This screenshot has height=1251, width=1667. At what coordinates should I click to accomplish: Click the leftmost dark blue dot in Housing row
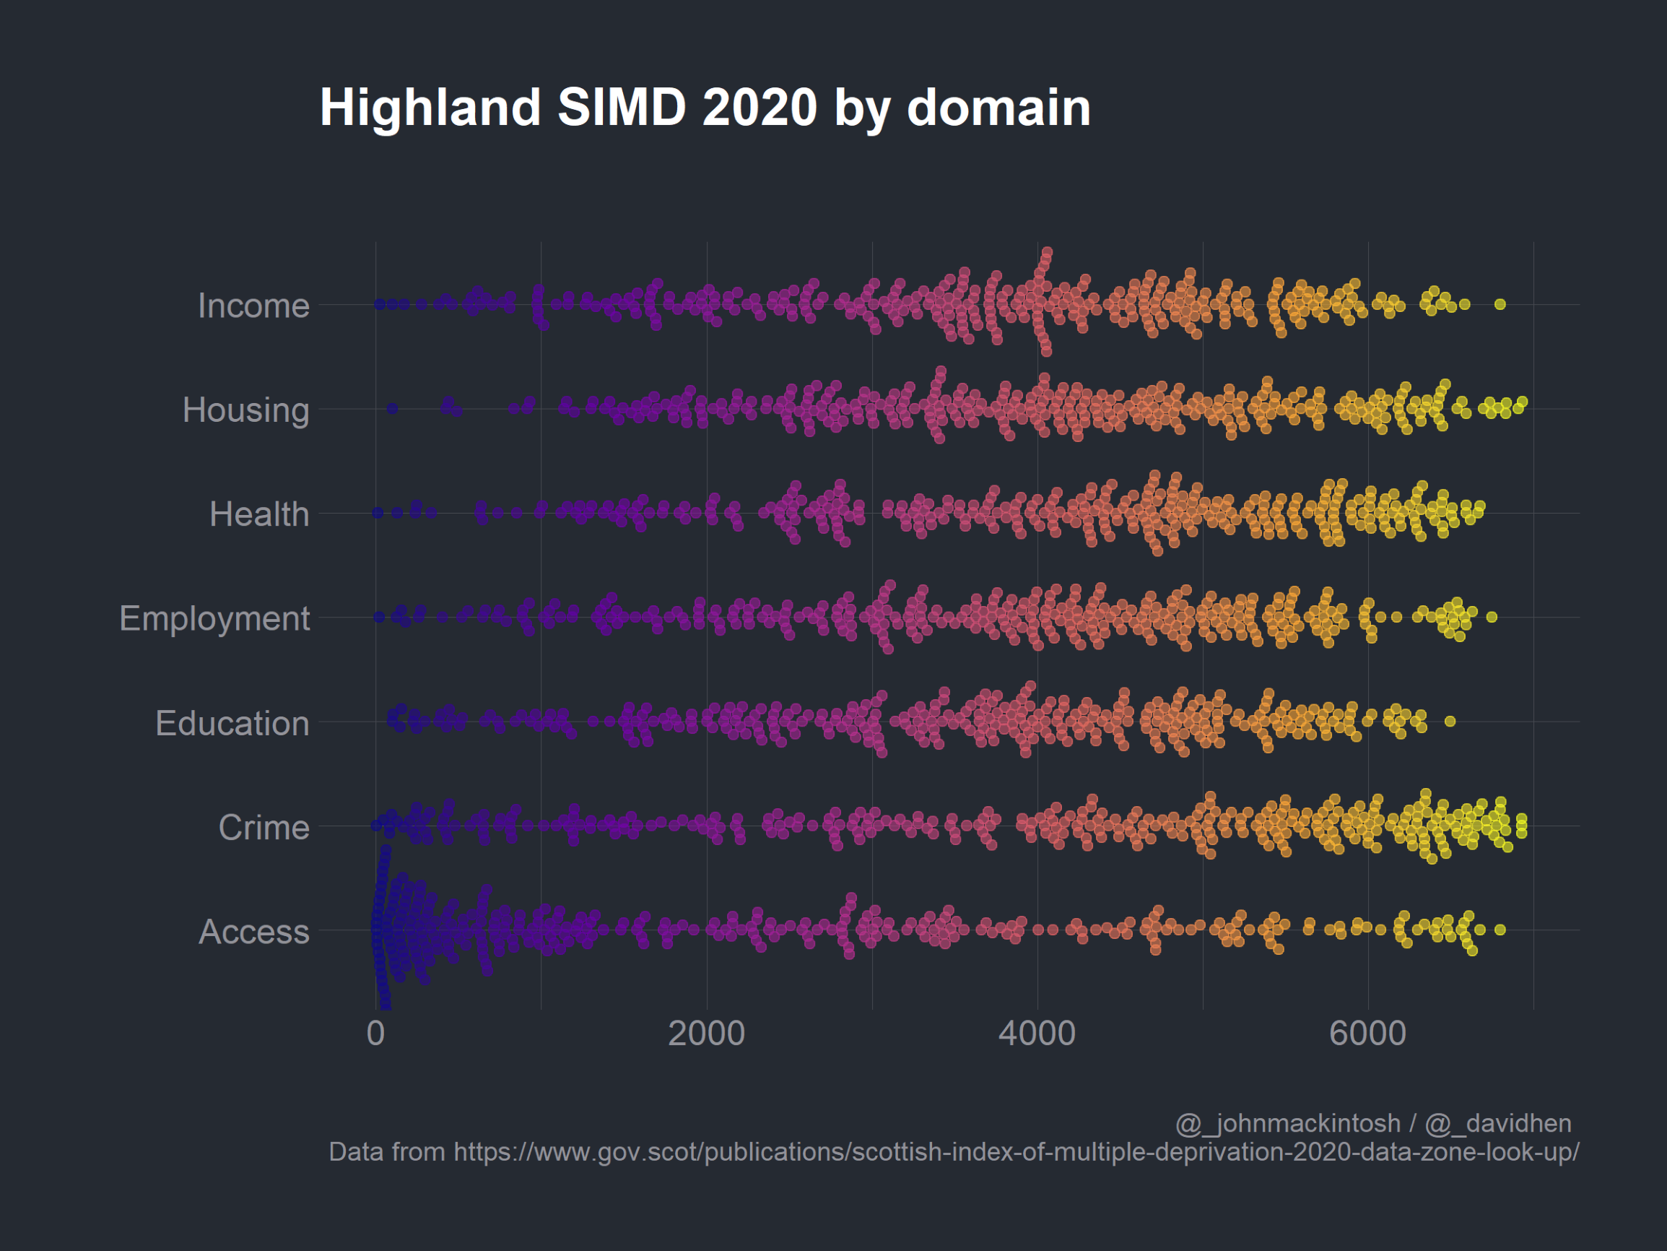pos(392,409)
